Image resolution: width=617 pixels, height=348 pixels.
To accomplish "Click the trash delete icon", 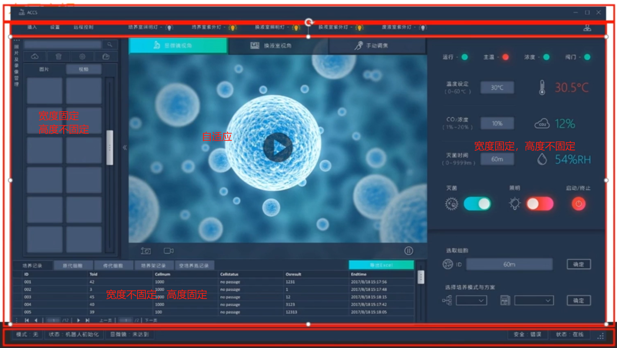I will [58, 56].
